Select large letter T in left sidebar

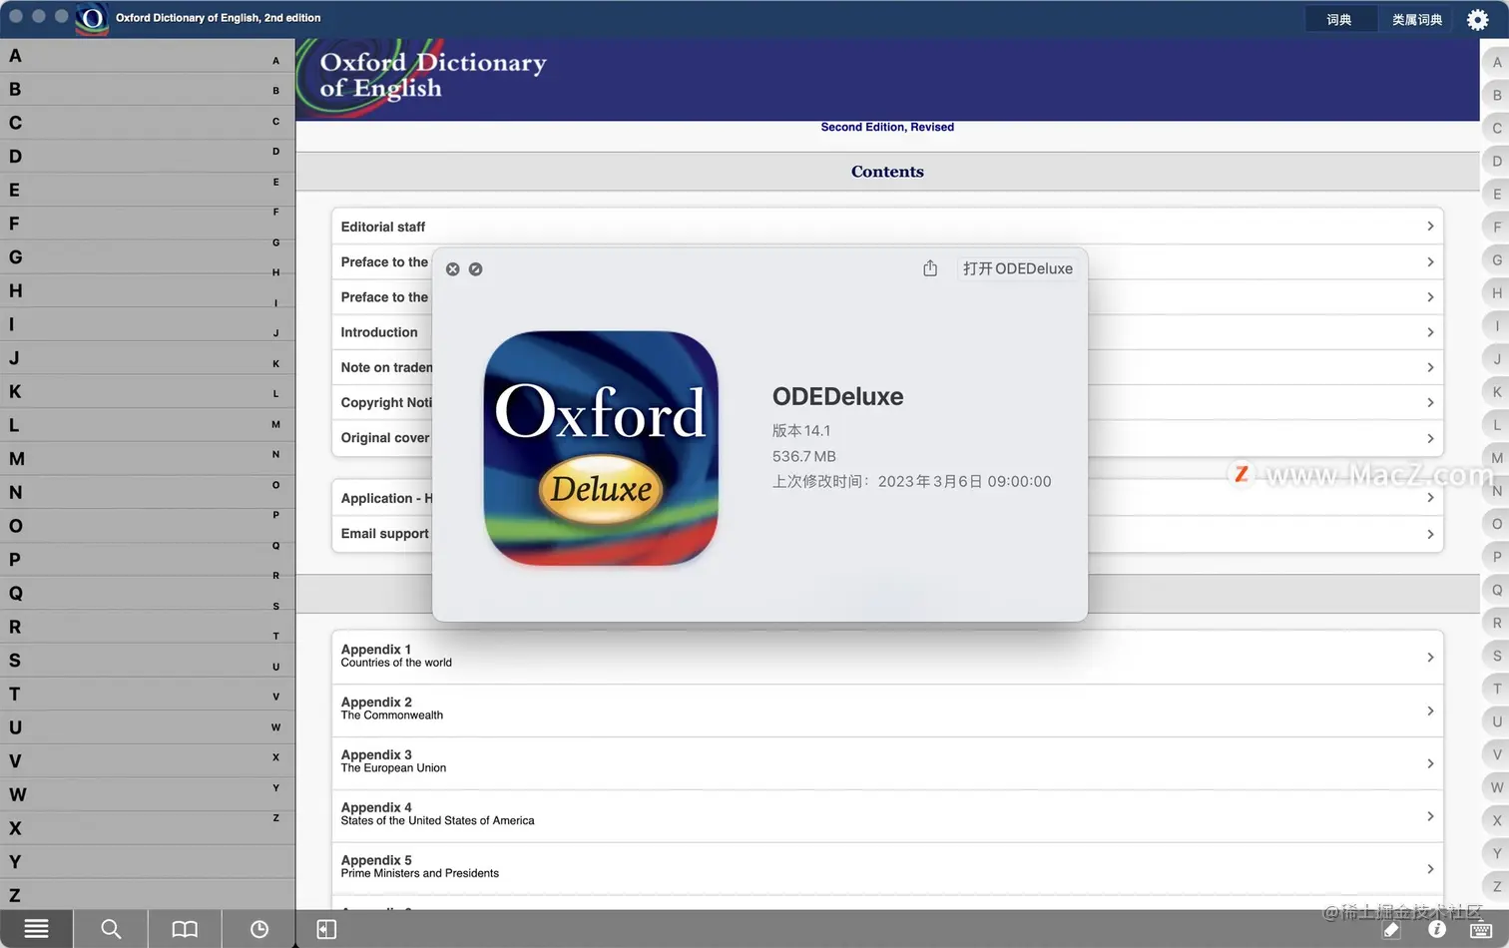14,695
